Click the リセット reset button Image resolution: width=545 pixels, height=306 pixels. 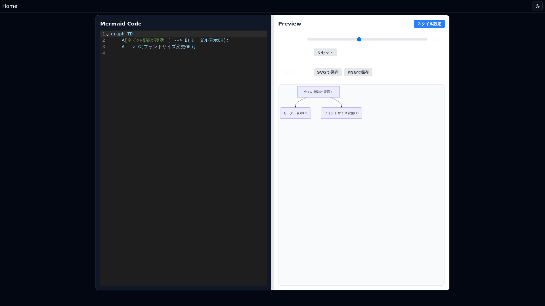coord(325,52)
